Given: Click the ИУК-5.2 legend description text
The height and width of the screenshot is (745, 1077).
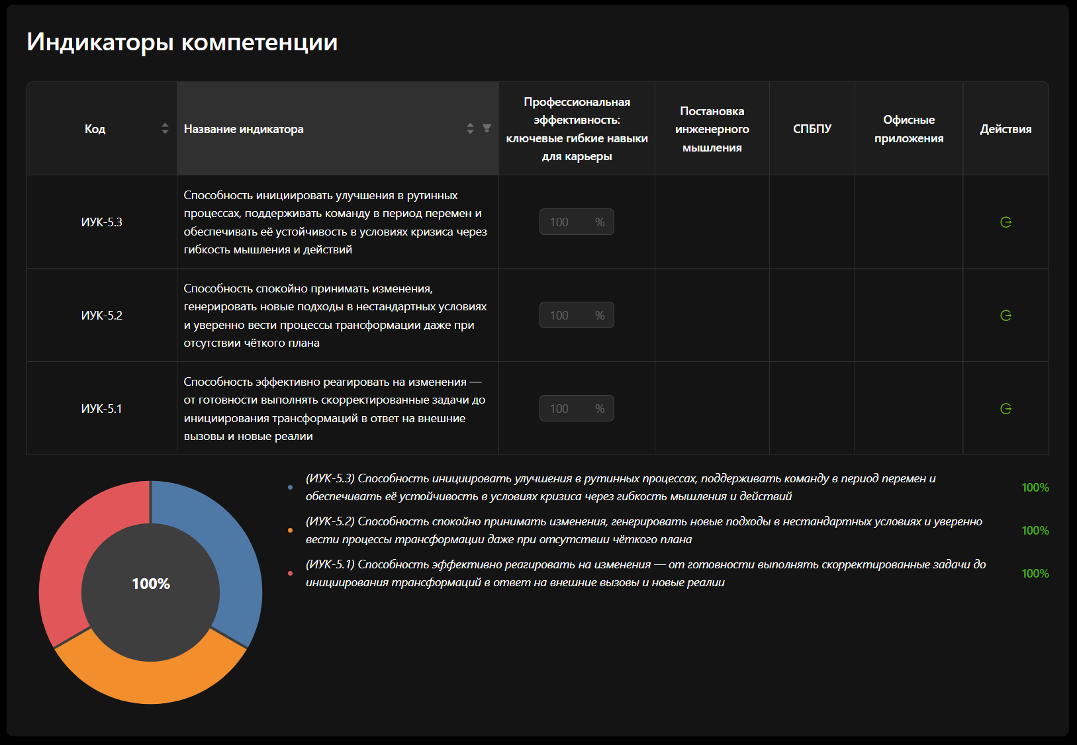Looking at the screenshot, I should click(x=644, y=531).
